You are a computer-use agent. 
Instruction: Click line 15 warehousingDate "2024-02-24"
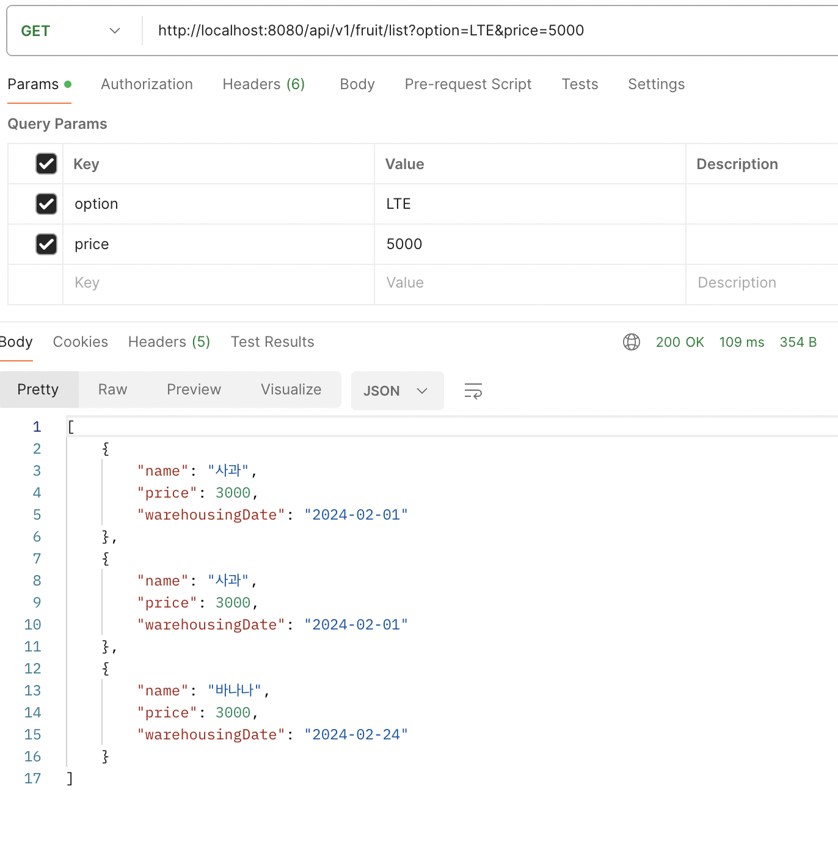point(272,734)
